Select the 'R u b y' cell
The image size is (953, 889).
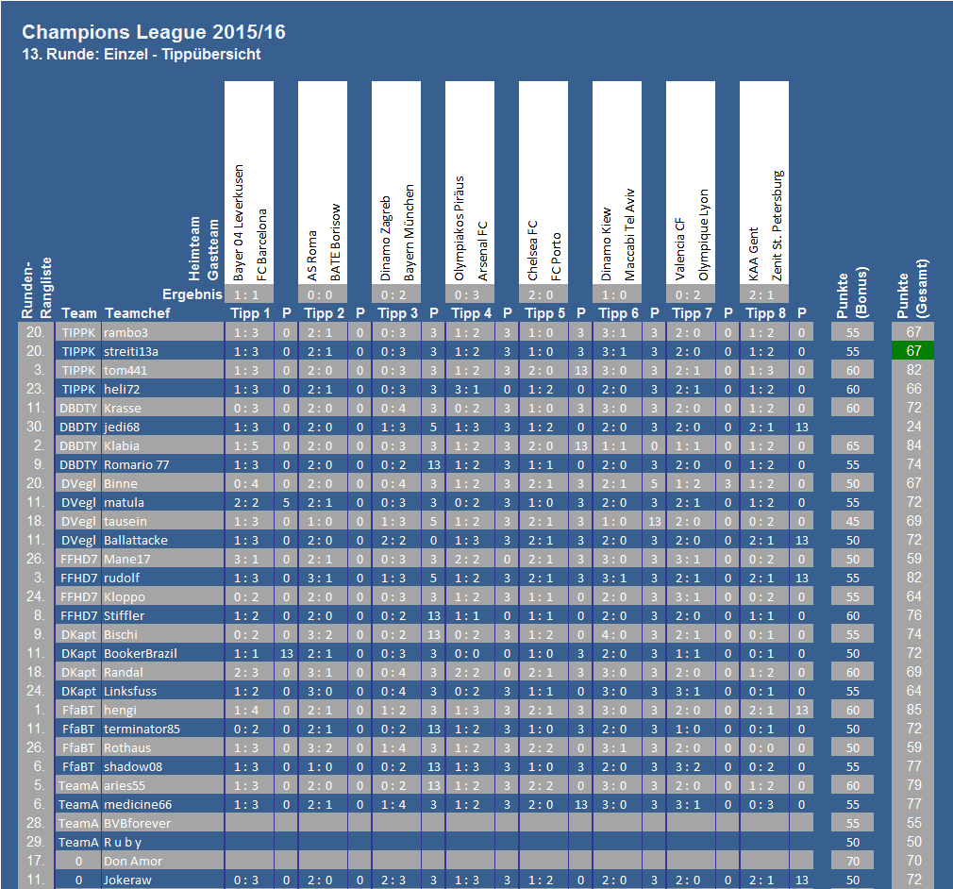163,842
